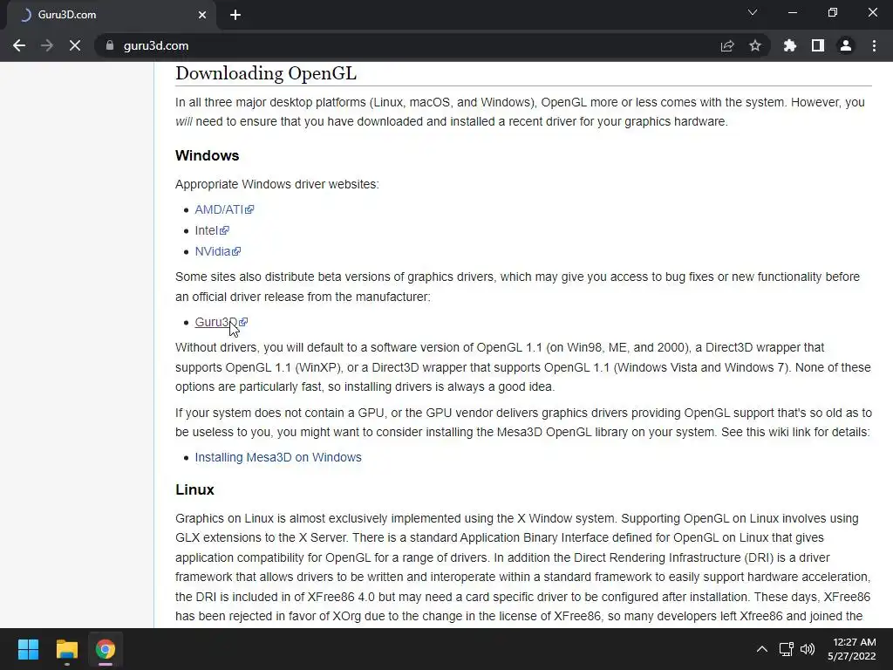893x670 pixels.
Task: Open the Intel driver link
Action: pos(212,230)
